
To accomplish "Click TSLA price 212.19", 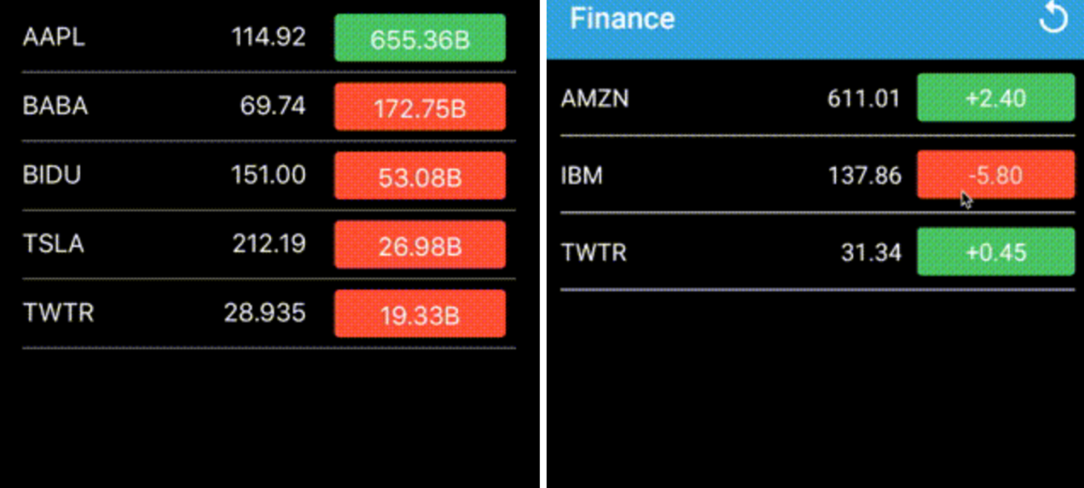I will pyautogui.click(x=269, y=244).
